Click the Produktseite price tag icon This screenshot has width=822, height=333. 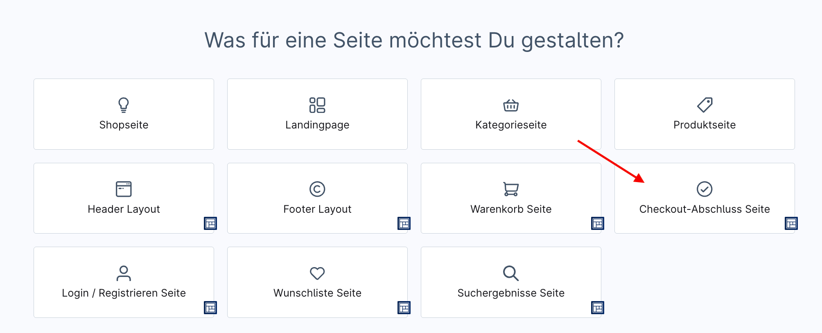tap(705, 105)
